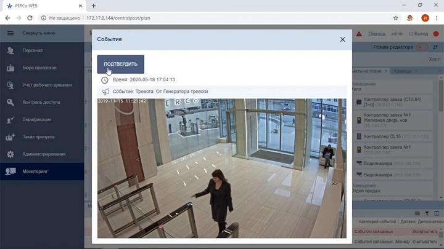Open Учёт рабочего времени icon
Screen dimensions: 444x249
pos(10,85)
